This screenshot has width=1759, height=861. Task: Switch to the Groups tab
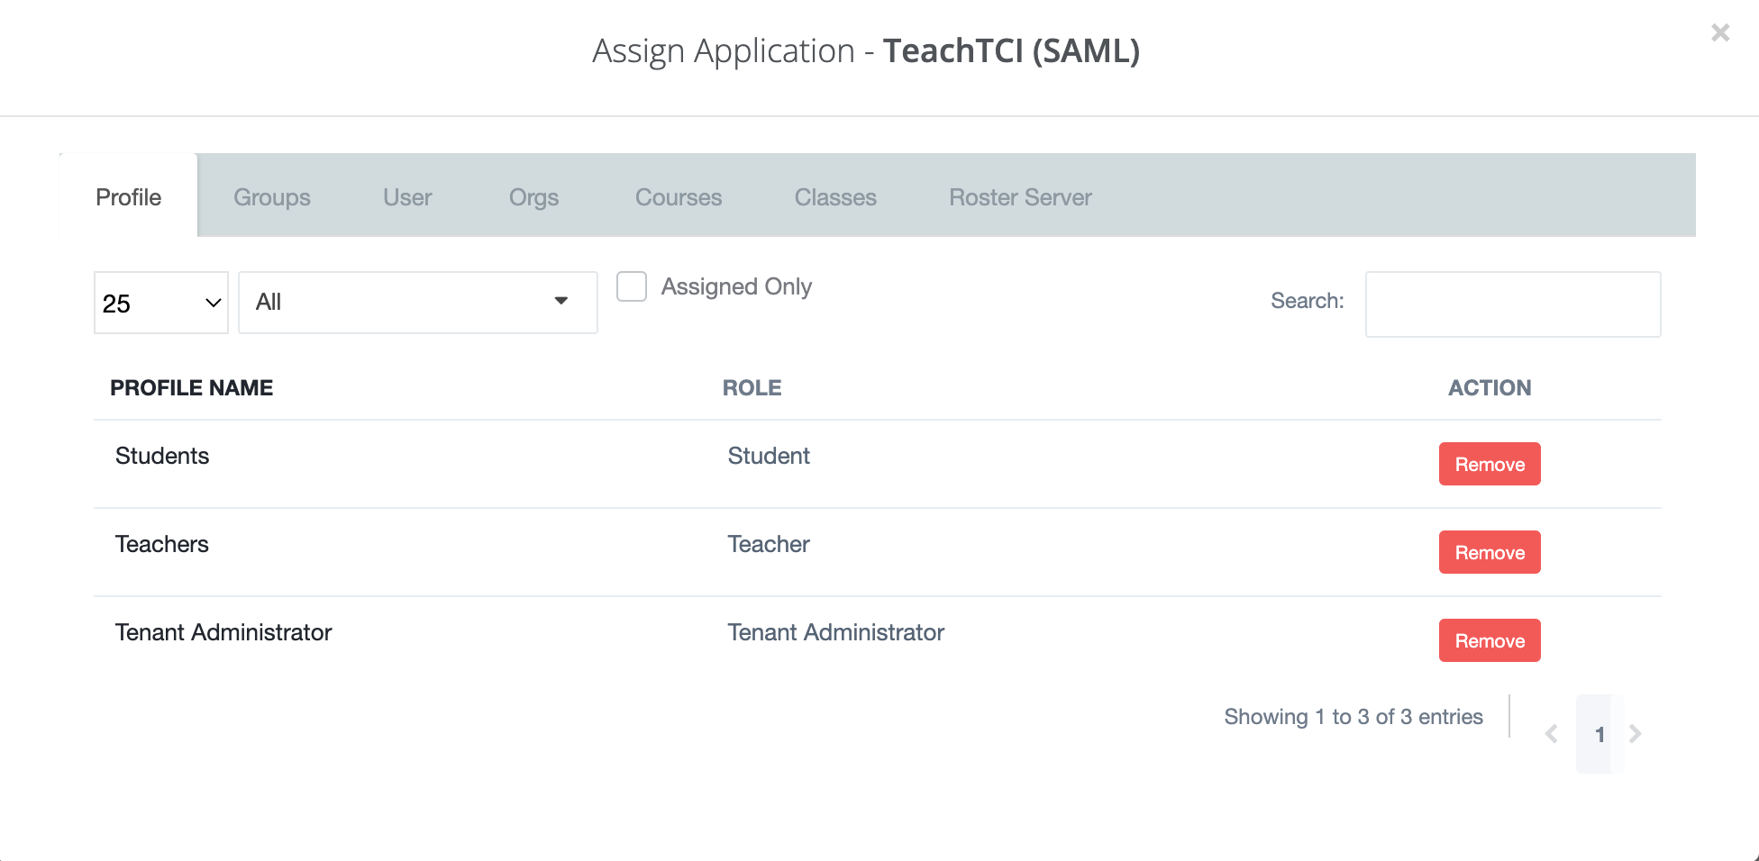pyautogui.click(x=271, y=196)
